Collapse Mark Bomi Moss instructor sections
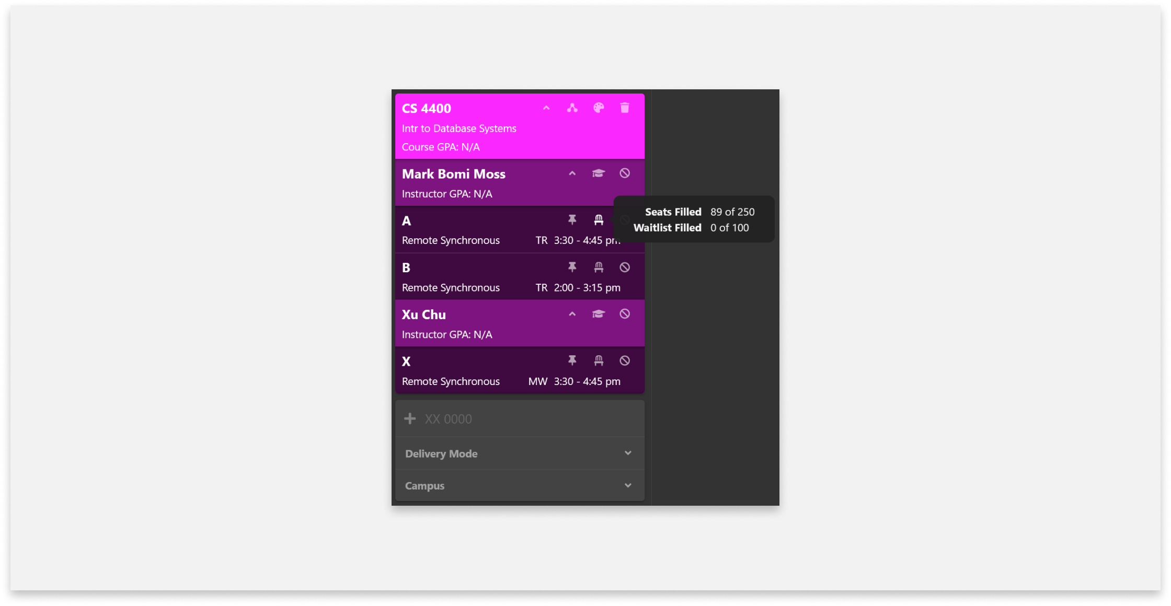This screenshot has width=1171, height=606. pyautogui.click(x=572, y=173)
